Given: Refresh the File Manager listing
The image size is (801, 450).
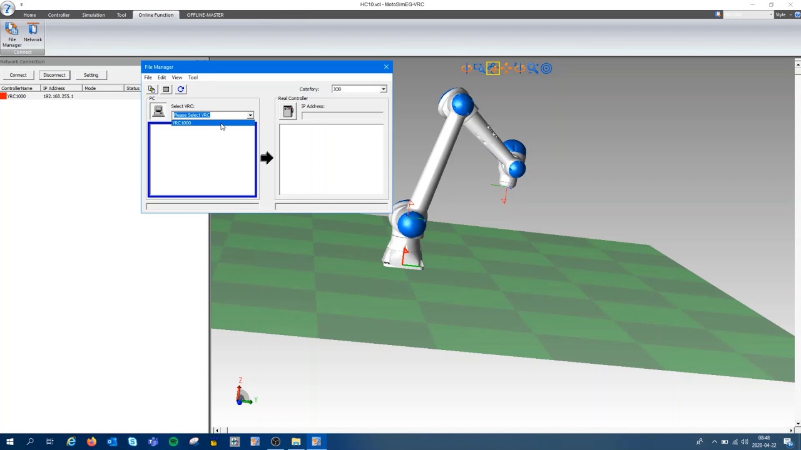Looking at the screenshot, I should [x=181, y=89].
